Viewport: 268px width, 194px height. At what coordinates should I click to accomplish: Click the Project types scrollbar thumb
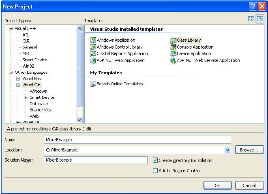79,69
